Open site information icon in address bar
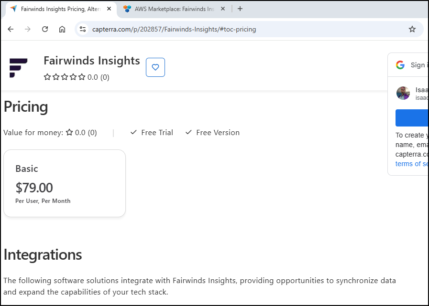This screenshot has height=306, width=429. coord(83,29)
